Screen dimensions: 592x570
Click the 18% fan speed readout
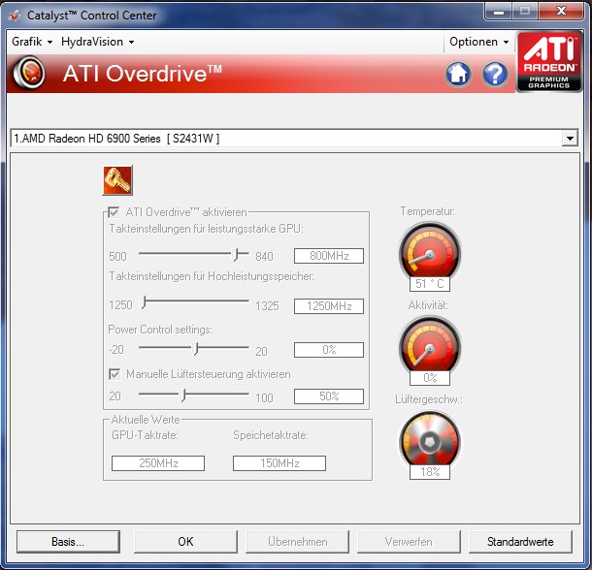pos(430,472)
